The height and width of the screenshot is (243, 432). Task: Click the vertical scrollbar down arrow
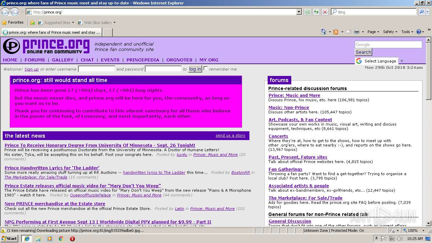tap(429, 223)
